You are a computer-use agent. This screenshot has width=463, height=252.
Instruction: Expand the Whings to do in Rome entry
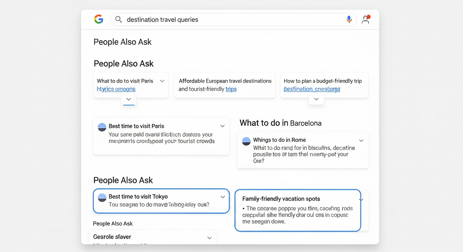pyautogui.click(x=361, y=140)
